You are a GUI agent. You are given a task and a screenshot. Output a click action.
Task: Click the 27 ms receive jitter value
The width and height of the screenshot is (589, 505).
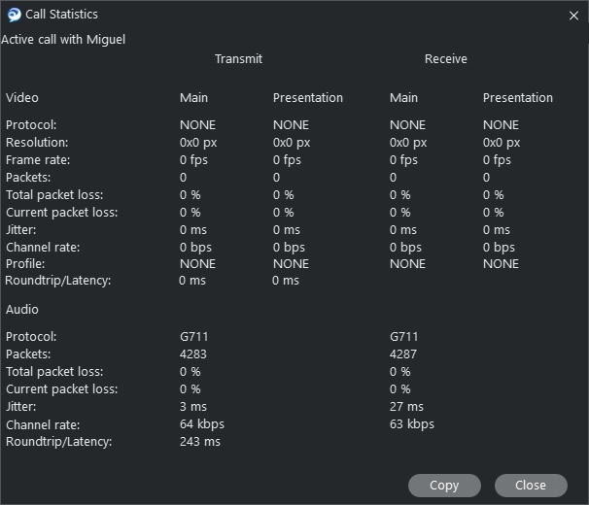point(406,407)
